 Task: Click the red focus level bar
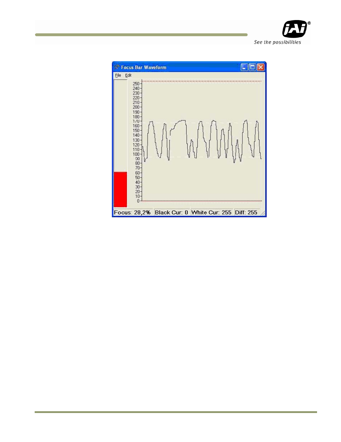(120, 189)
